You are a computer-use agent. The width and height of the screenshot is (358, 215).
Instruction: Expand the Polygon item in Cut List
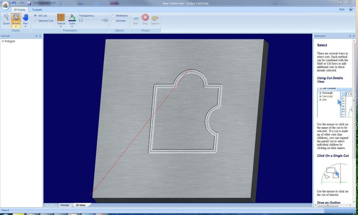coord(3,41)
